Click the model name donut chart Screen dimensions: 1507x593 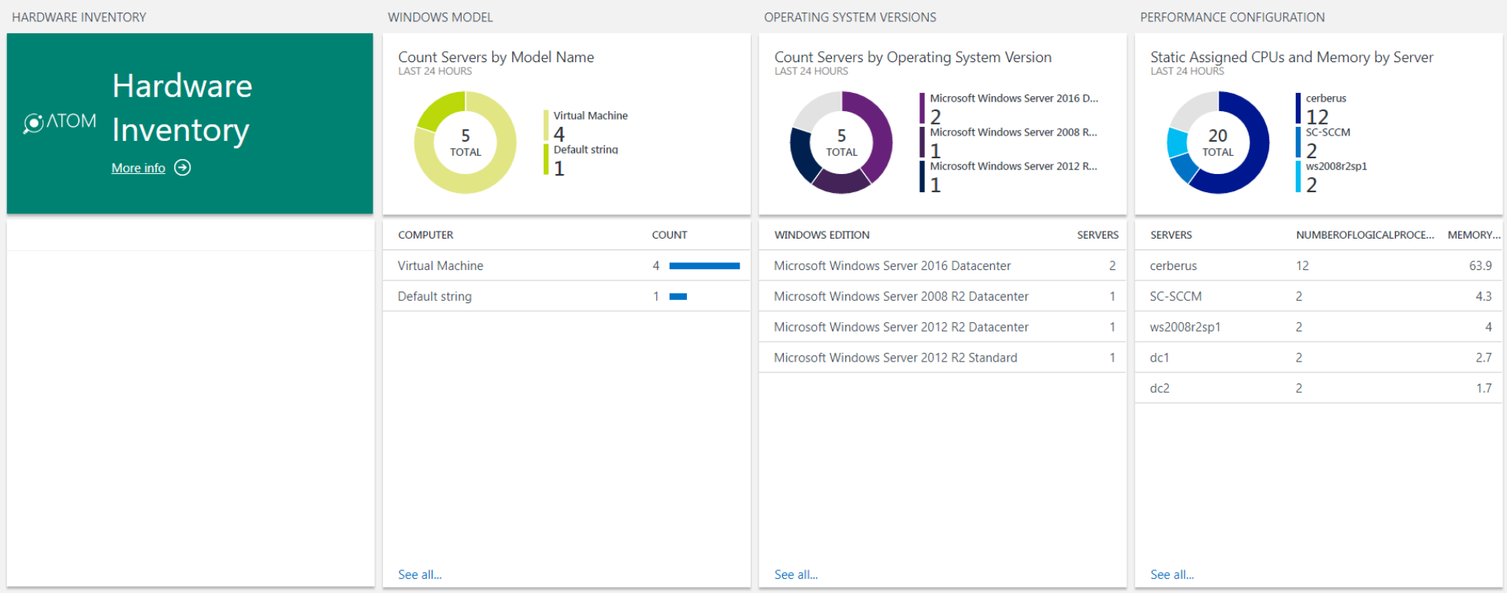click(466, 143)
